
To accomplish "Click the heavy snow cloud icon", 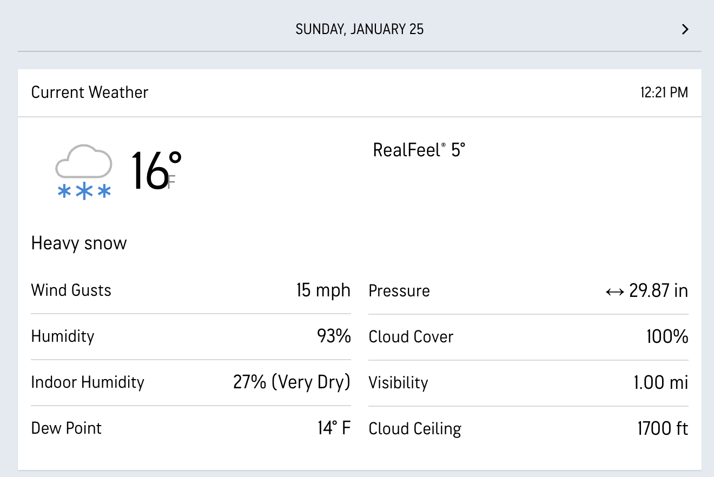I will pos(84,171).
